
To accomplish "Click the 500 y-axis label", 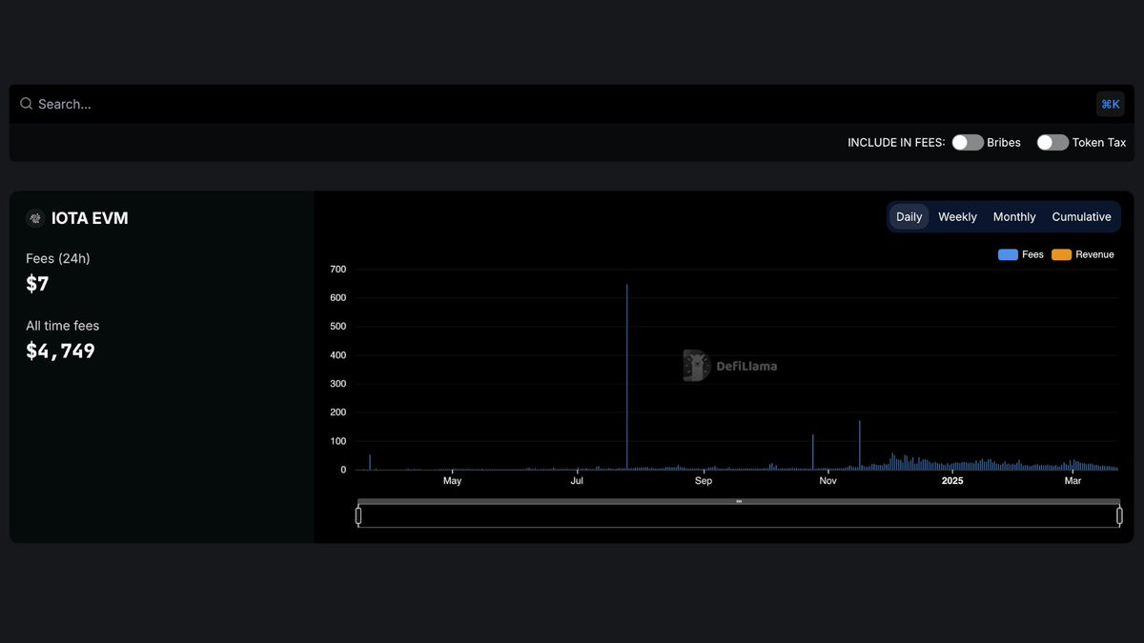I will (x=337, y=327).
